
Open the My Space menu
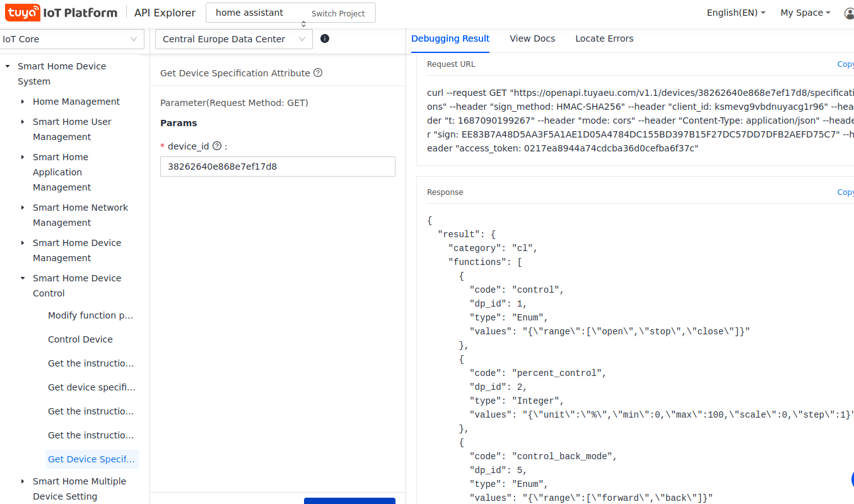coord(805,13)
